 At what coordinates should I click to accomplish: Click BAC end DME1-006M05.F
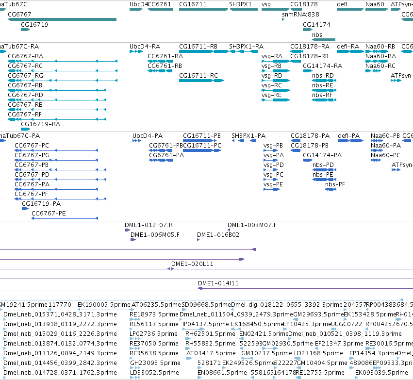pos(133,240)
